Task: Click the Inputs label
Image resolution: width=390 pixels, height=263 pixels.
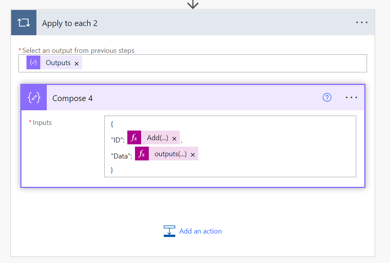Action: pyautogui.click(x=42, y=123)
